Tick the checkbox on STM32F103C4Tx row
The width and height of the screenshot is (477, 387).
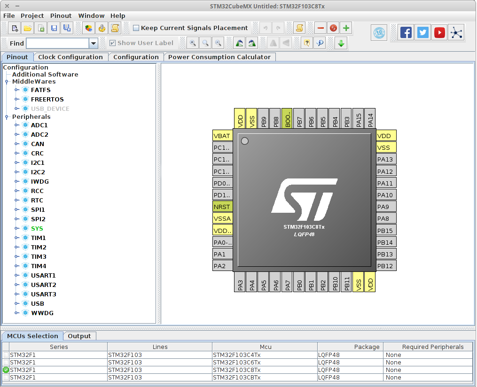click(x=6, y=355)
